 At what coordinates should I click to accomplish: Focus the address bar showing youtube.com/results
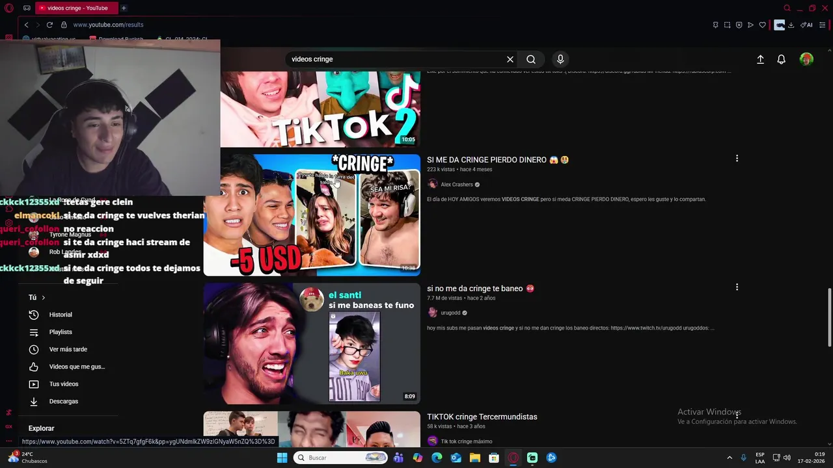(x=108, y=25)
